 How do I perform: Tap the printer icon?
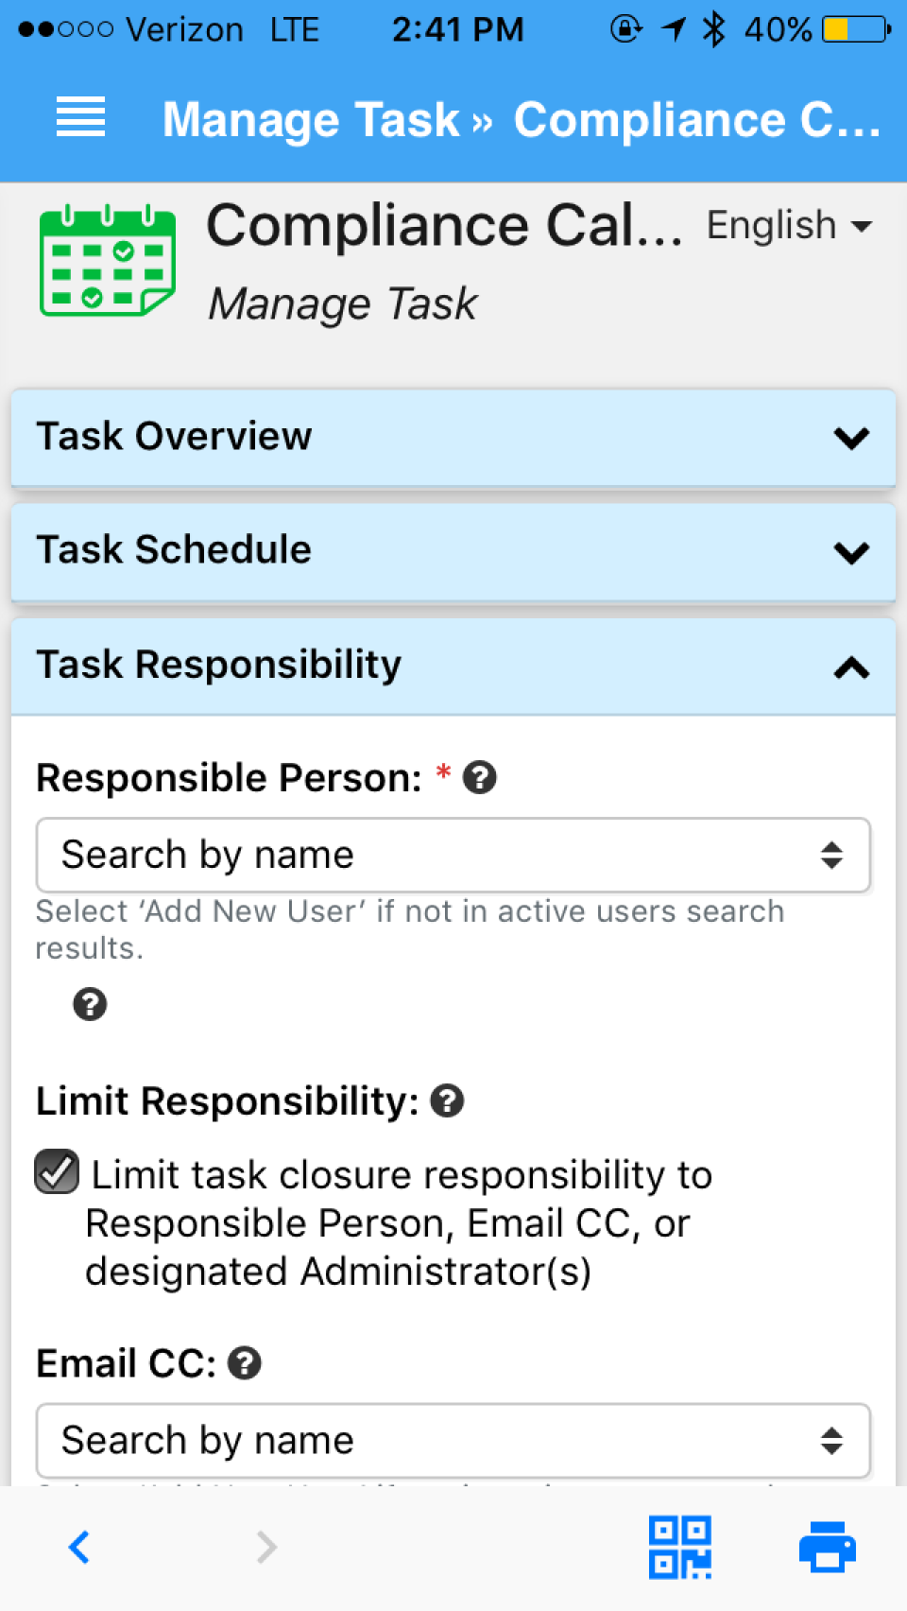[828, 1548]
